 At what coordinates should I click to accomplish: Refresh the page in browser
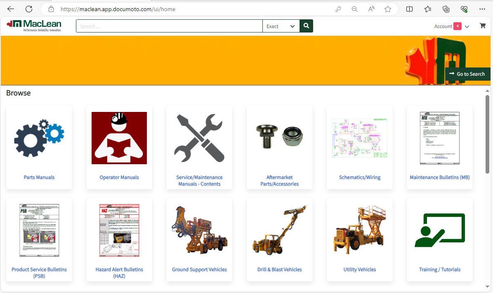pos(29,9)
